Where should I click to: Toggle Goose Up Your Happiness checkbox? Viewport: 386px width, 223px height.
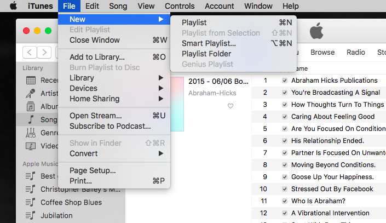285,177
